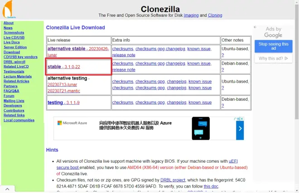The image size is (299, 193).
Task: Open the Lecture Materials link
Action: click(18, 76)
